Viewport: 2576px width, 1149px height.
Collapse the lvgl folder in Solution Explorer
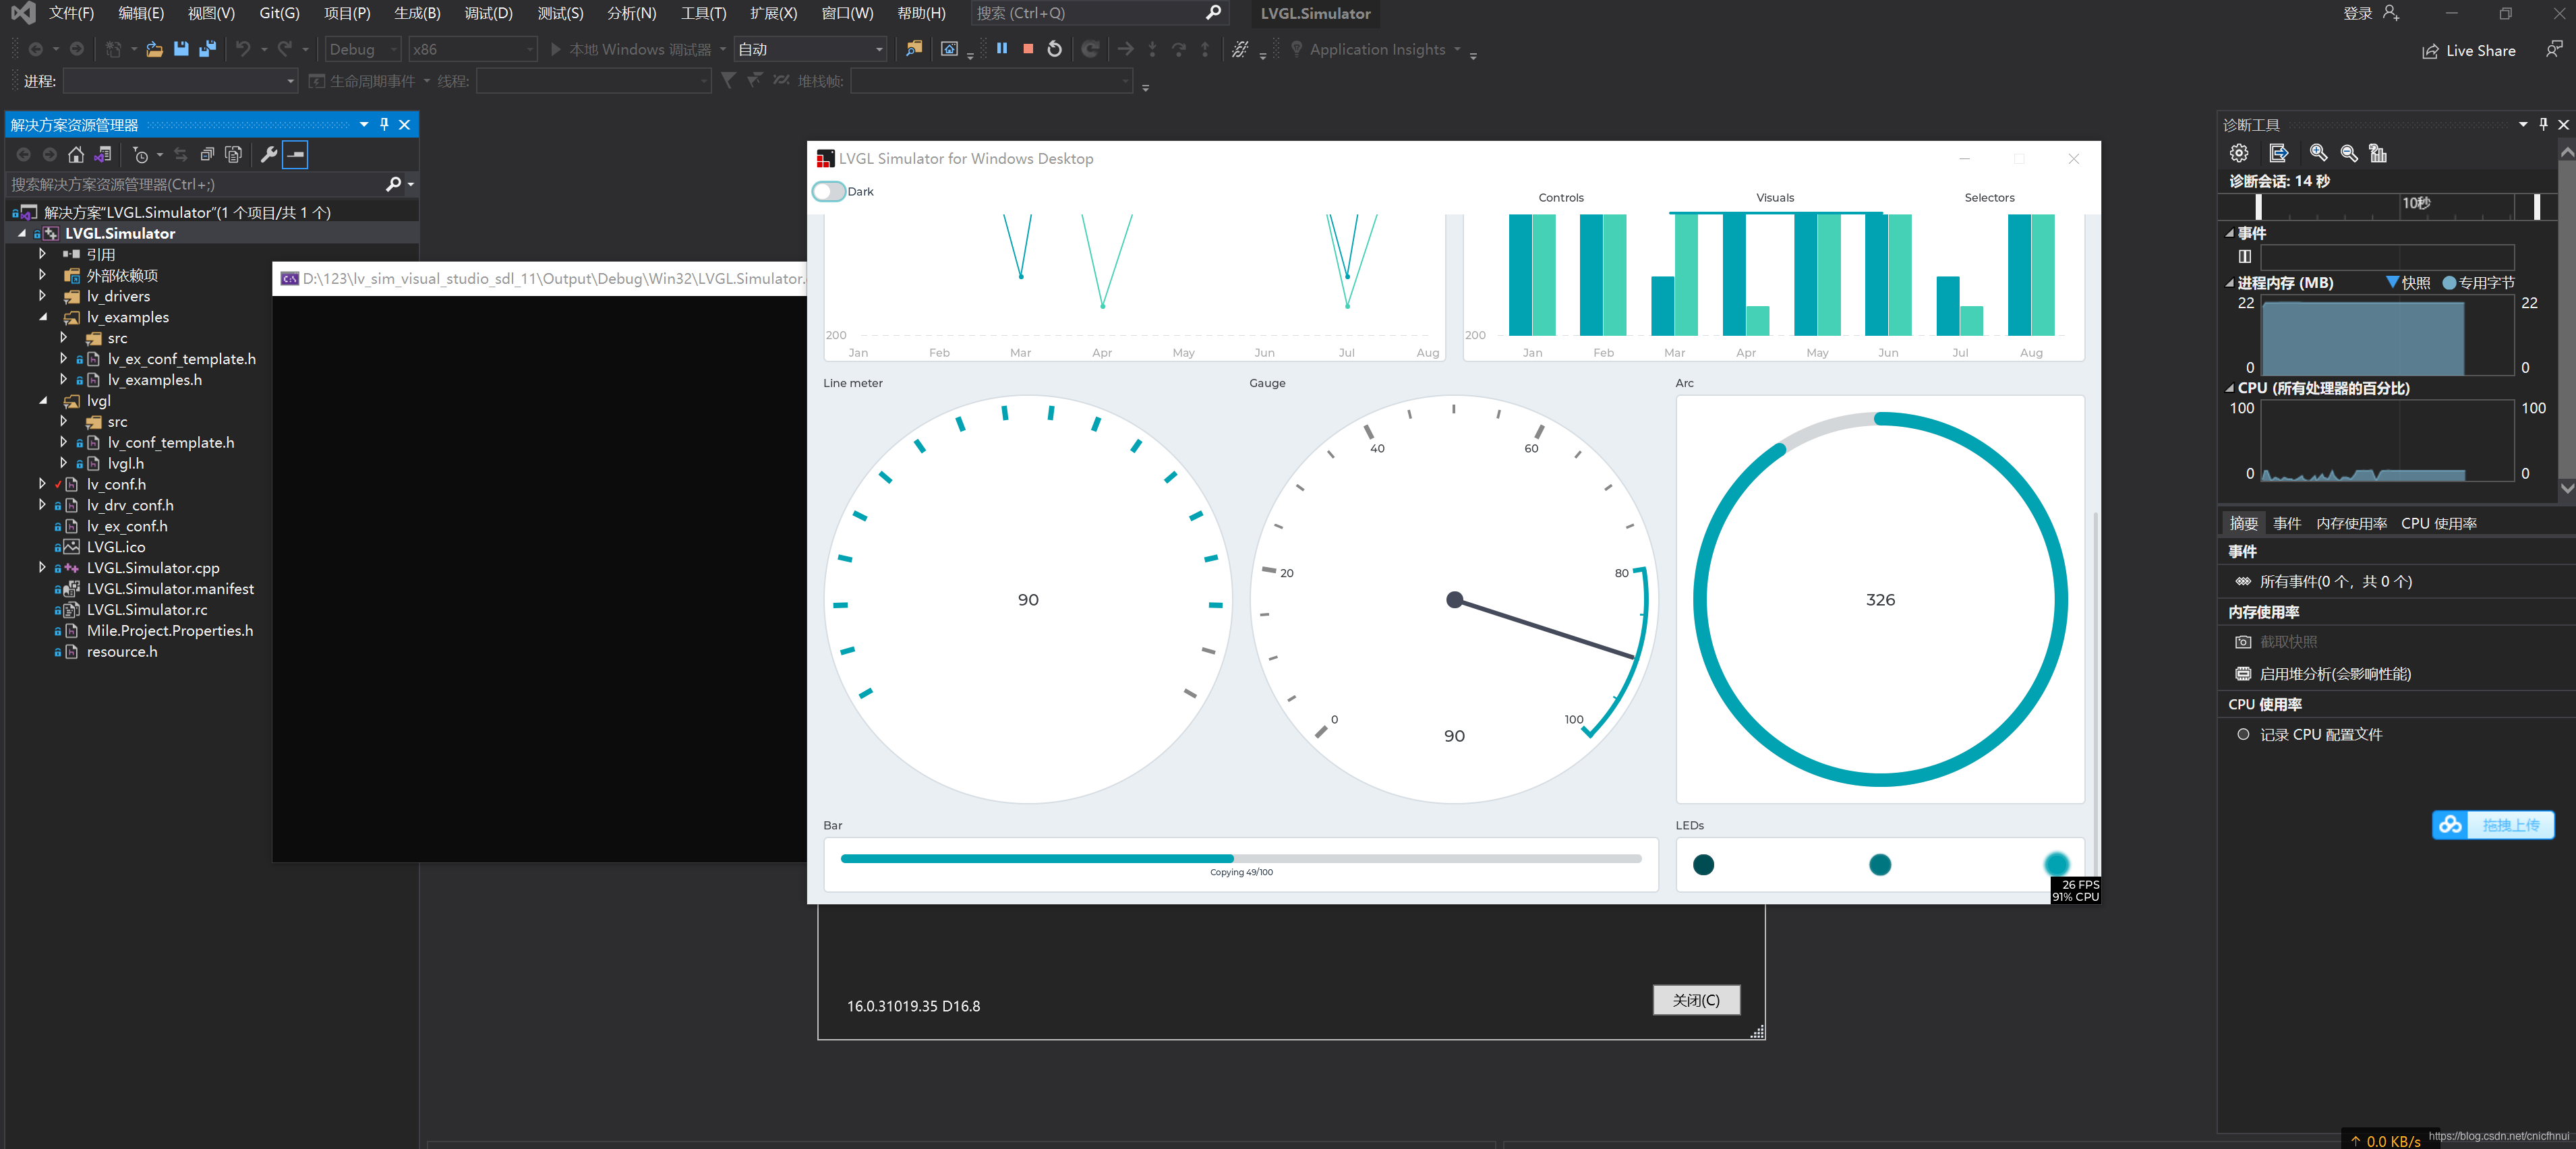coord(44,400)
